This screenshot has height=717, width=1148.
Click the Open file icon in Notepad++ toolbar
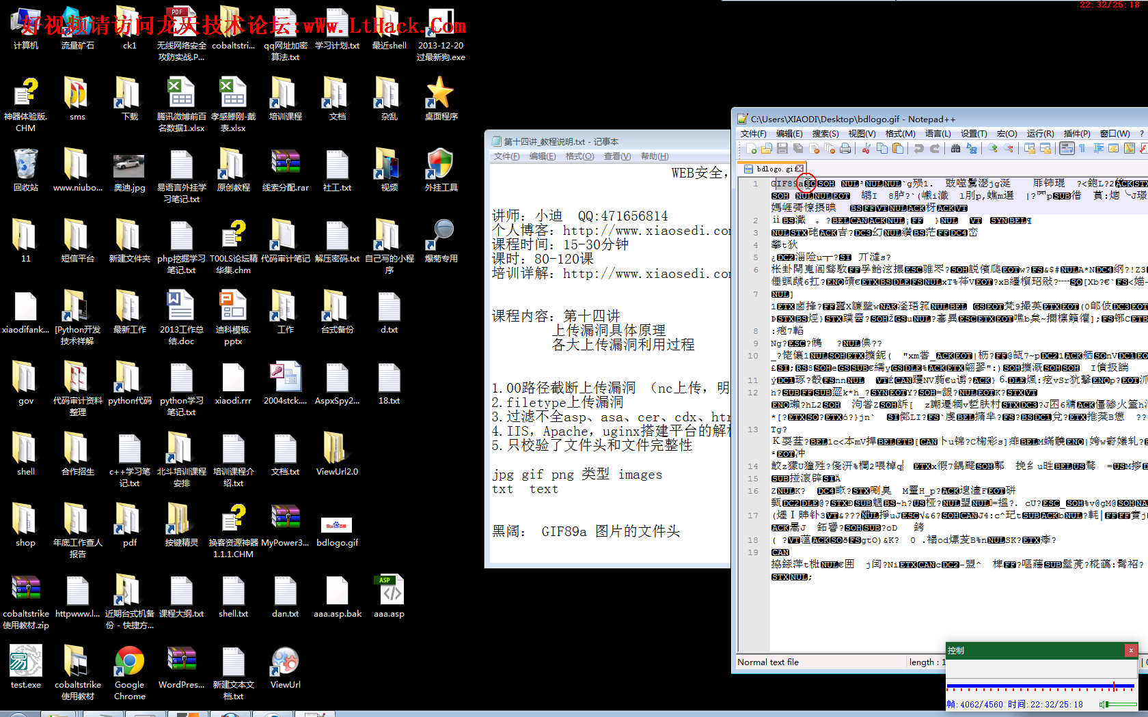[x=767, y=148]
